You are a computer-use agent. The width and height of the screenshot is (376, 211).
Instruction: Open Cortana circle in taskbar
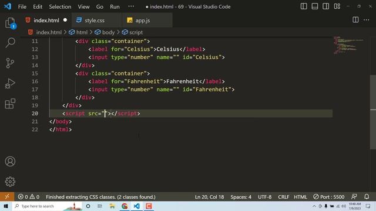(88, 206)
